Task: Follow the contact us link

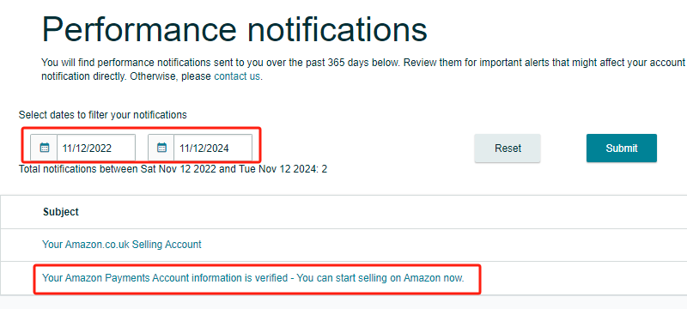Action: [237, 76]
